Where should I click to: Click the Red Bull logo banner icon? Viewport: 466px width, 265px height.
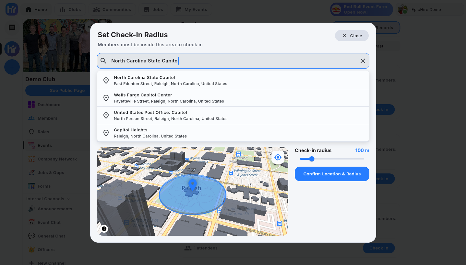[336, 9]
